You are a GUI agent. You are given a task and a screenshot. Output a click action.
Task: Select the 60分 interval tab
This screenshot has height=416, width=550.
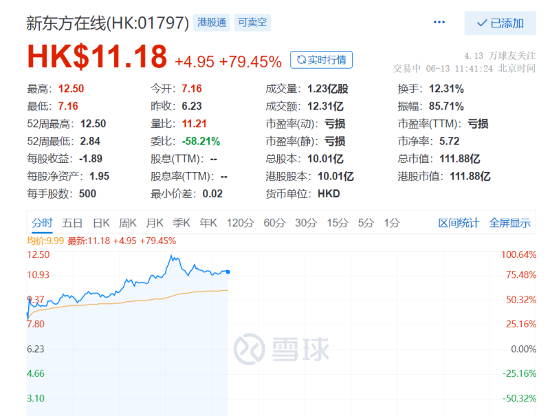click(274, 223)
